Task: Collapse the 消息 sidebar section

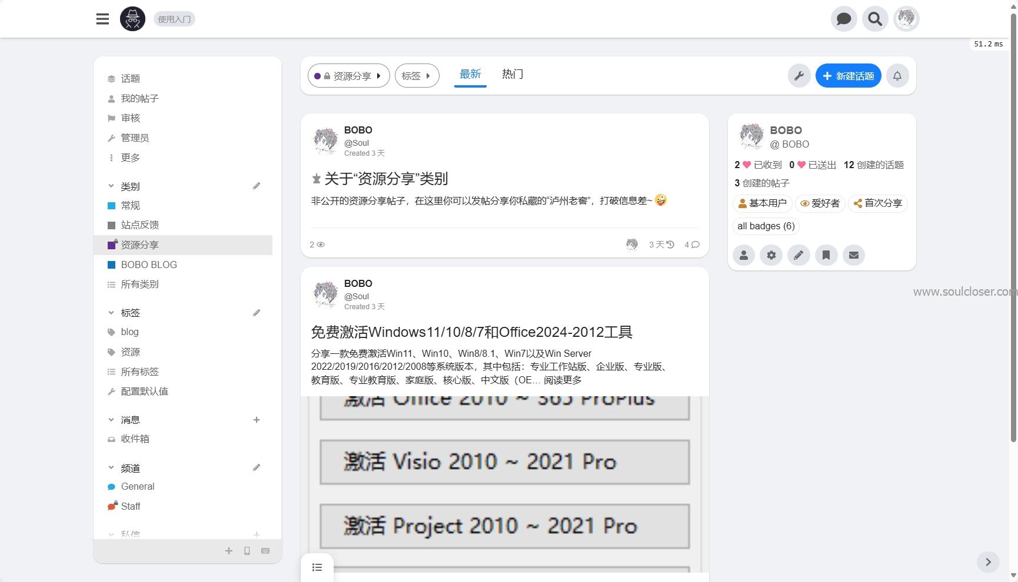Action: click(x=111, y=420)
